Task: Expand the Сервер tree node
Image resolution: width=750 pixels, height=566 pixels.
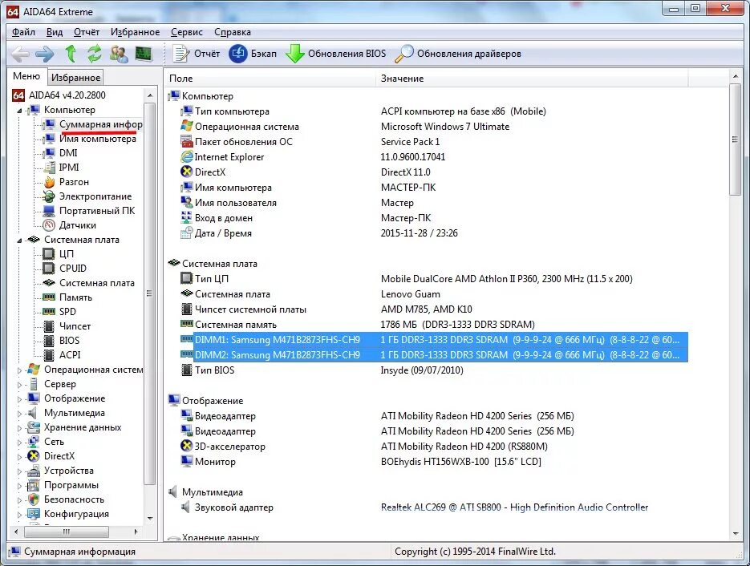Action: coord(19,384)
